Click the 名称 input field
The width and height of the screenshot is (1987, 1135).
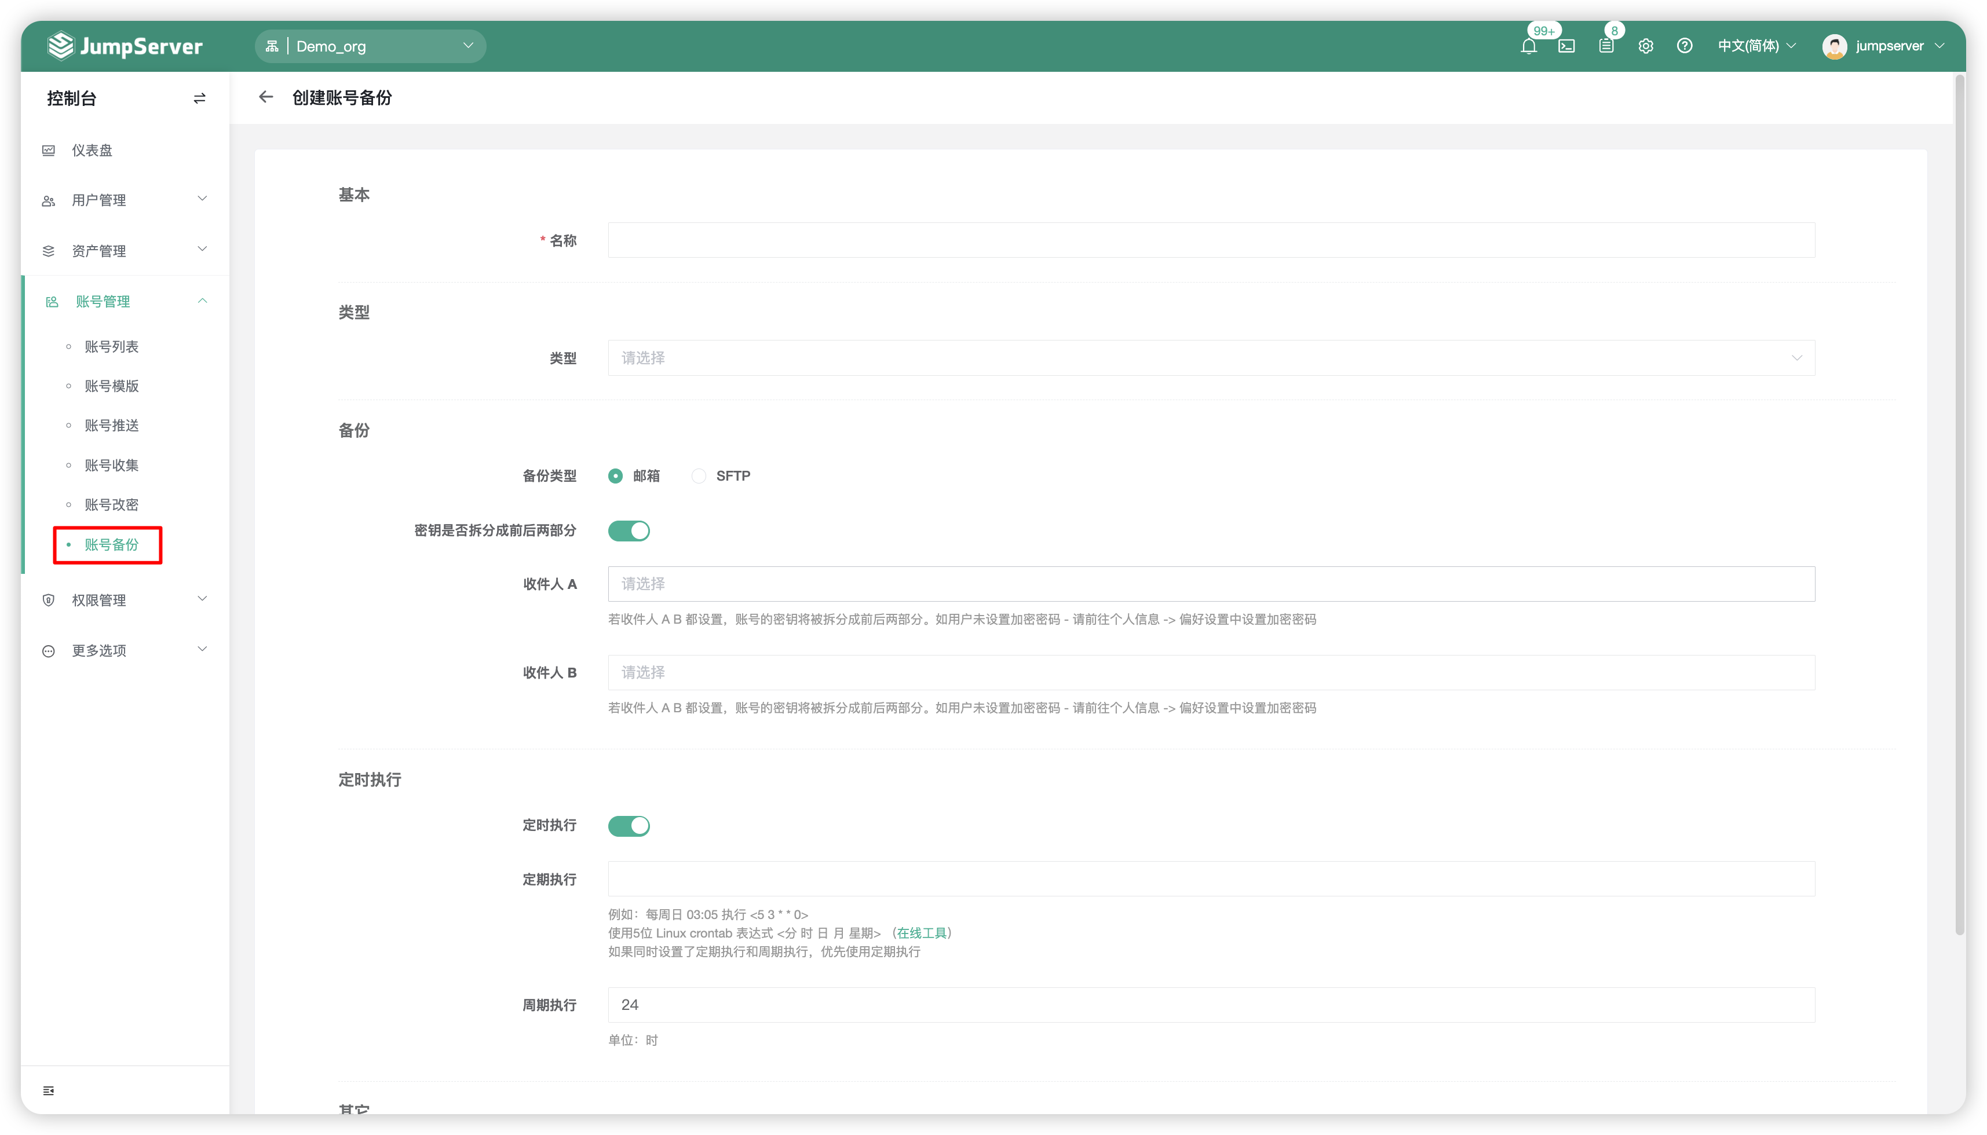(1211, 240)
